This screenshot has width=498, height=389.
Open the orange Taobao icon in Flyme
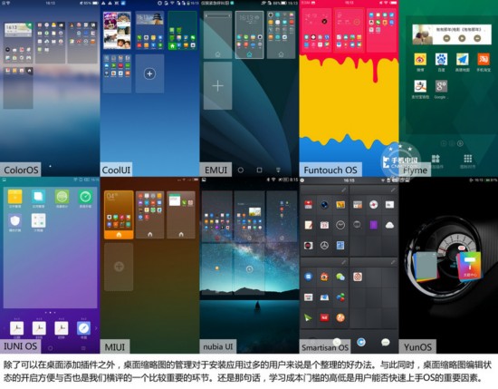point(484,60)
